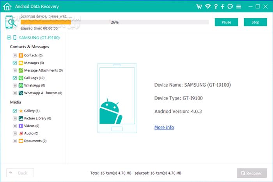Uncheck the Gallery checkbox
Viewport: 273px width, 182px height.
coord(15,111)
